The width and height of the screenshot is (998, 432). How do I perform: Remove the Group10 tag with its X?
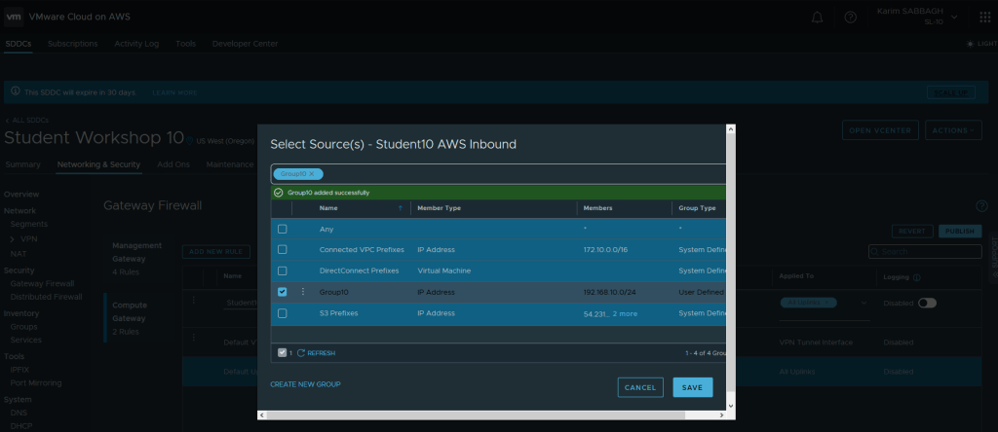pos(312,174)
